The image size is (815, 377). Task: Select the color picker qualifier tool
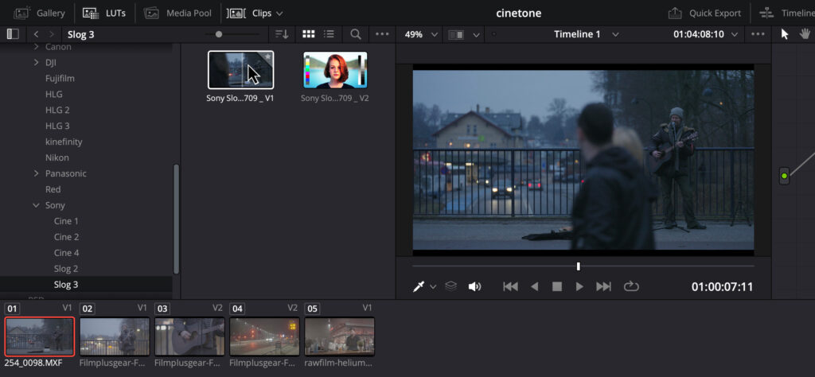417,286
